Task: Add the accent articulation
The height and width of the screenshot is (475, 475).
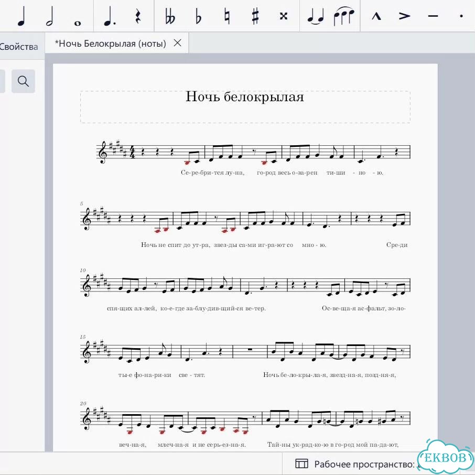Action: point(404,16)
